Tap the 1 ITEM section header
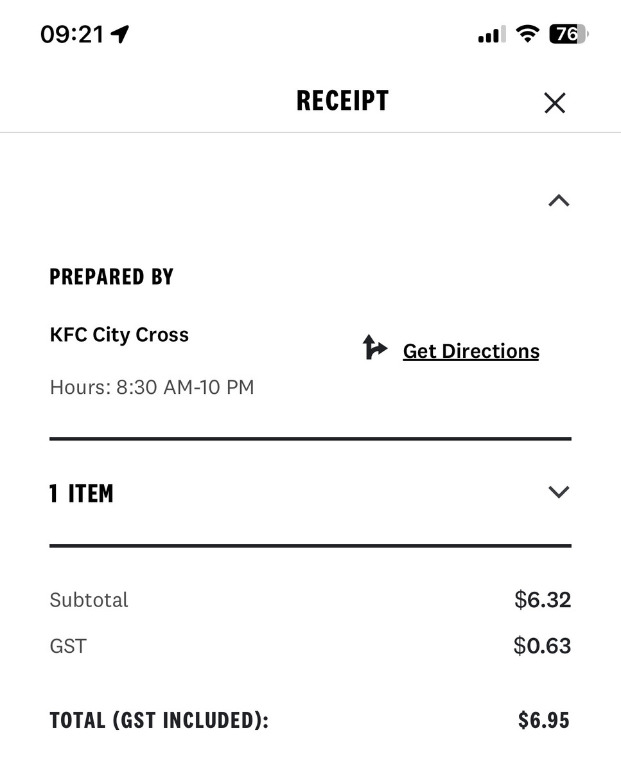Viewport: 621px width, 771px height. coord(82,493)
